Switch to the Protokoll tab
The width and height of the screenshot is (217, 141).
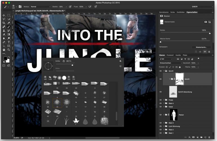coord(170,55)
